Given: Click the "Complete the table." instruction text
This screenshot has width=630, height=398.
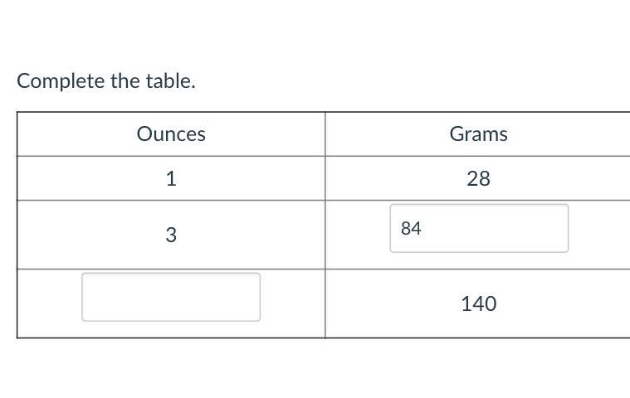Looking at the screenshot, I should [x=106, y=81].
